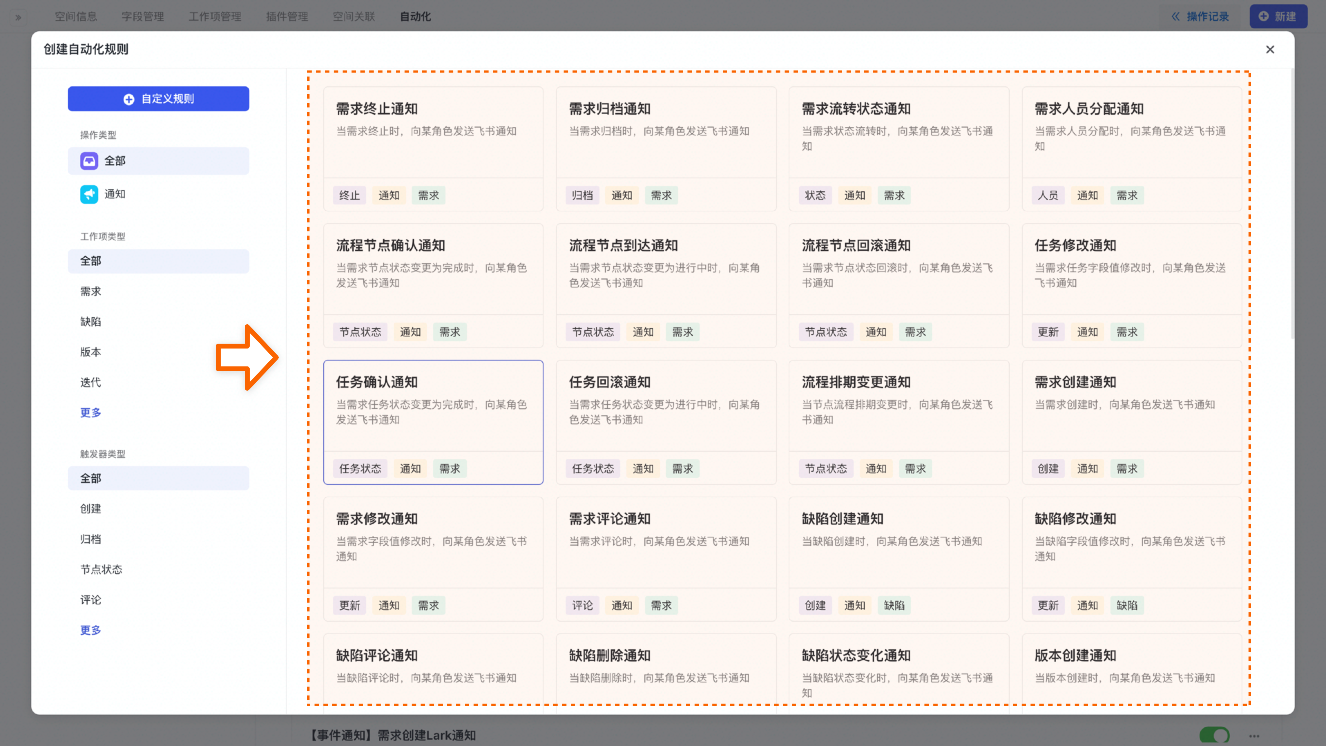
Task: Select the 通知 megaphone icon
Action: click(x=89, y=194)
